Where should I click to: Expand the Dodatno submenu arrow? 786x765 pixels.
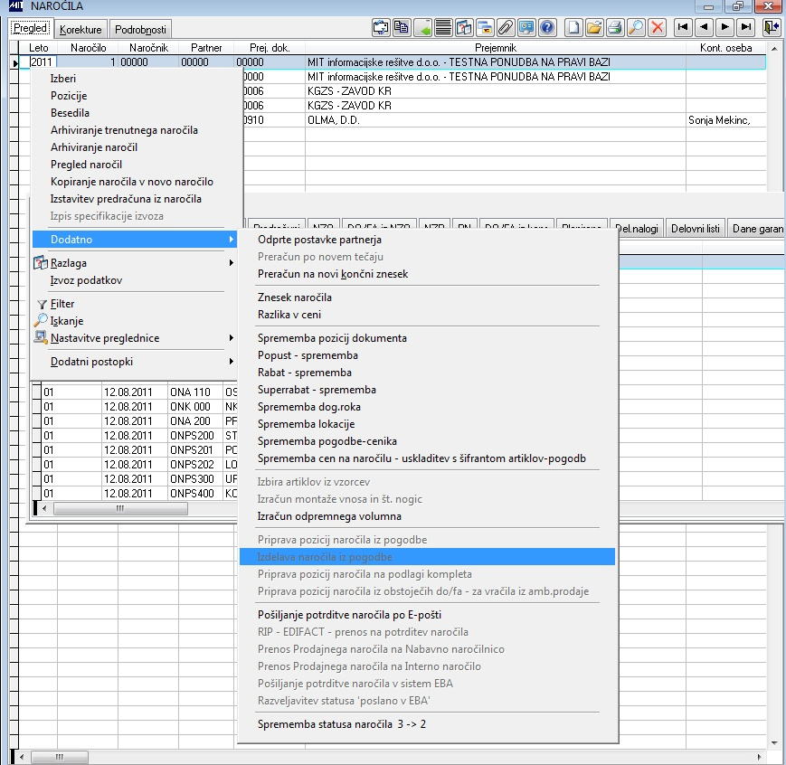(231, 239)
